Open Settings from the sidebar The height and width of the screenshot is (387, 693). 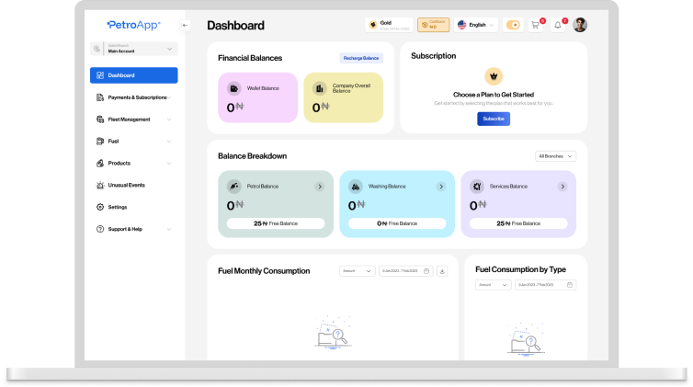(118, 207)
